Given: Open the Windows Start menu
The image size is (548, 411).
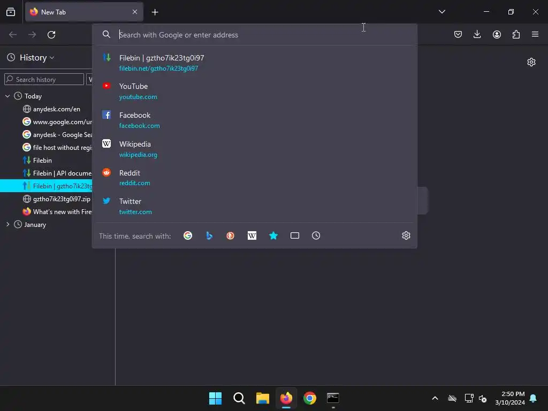Looking at the screenshot, I should point(215,398).
